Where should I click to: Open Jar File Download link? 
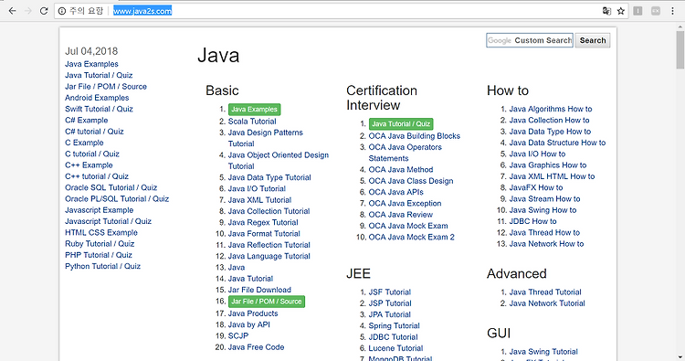click(259, 291)
